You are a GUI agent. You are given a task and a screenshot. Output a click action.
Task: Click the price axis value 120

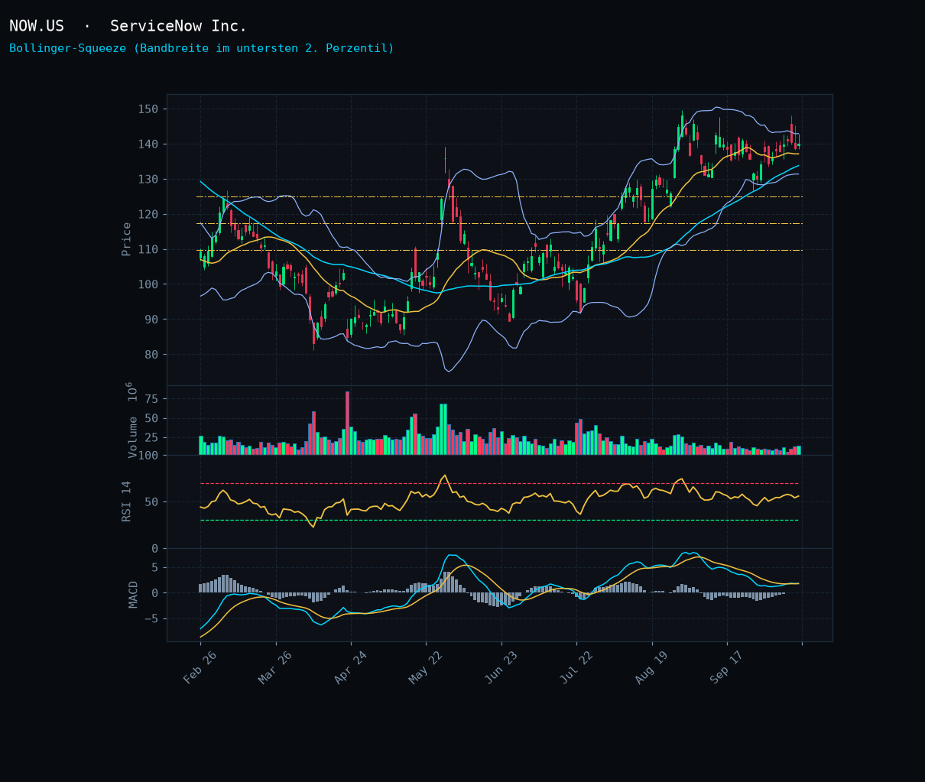tap(148, 215)
